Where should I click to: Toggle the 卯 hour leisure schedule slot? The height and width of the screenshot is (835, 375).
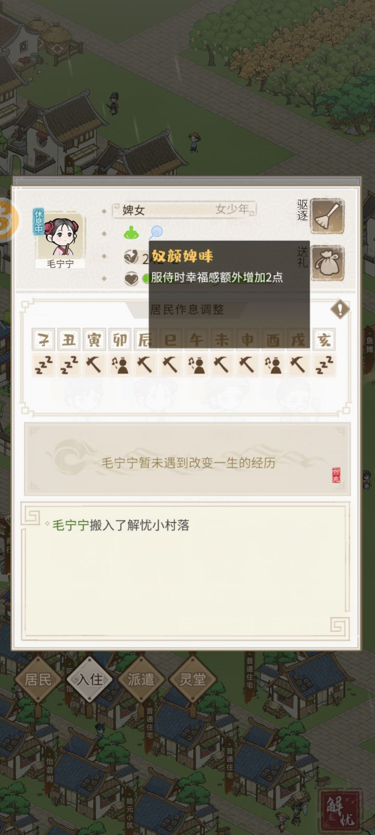pyautogui.click(x=120, y=366)
